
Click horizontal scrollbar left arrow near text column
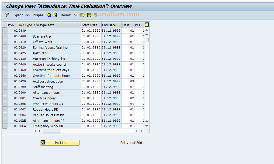pyautogui.click(x=35, y=131)
